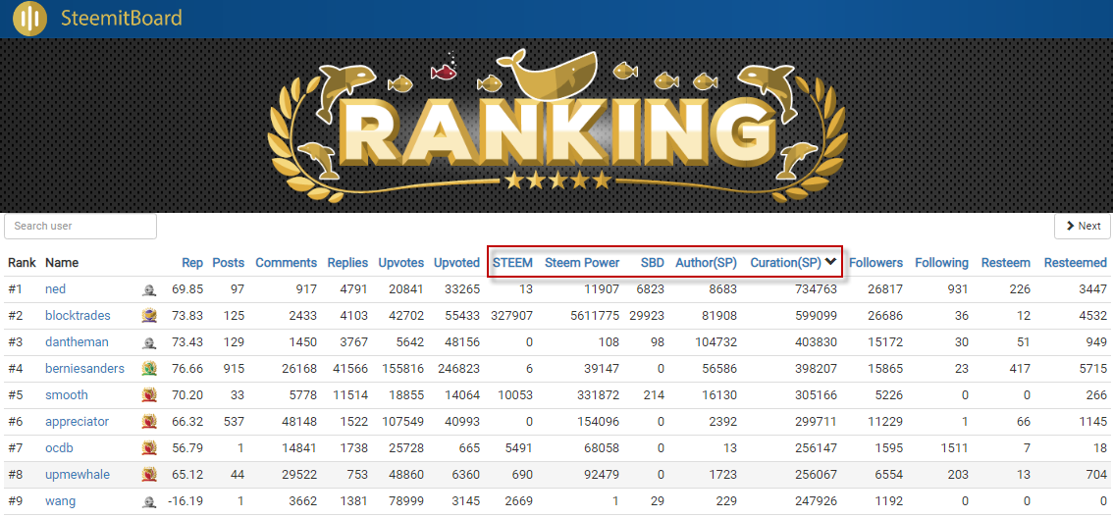This screenshot has height=518, width=1113.
Task: Open wang's profile
Action: pos(60,501)
